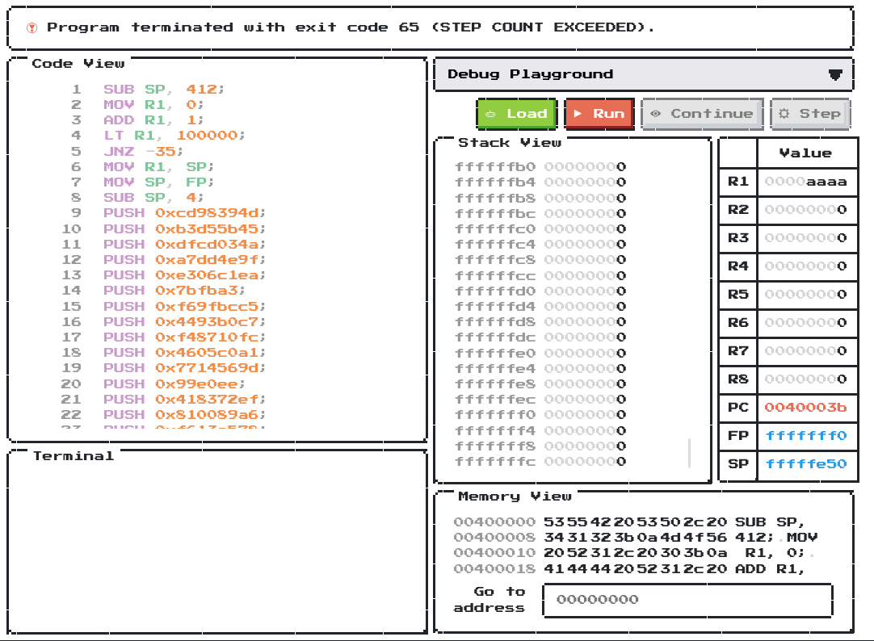Viewport: 874px width, 641px height.
Task: Click R6 register value cell
Action: point(806,322)
